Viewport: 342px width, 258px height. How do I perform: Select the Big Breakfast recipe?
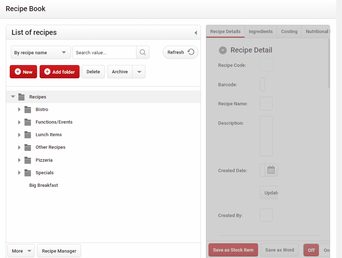click(44, 185)
